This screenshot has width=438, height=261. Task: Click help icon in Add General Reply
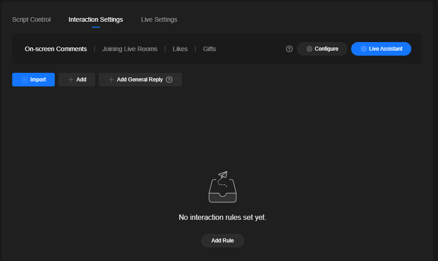169,80
